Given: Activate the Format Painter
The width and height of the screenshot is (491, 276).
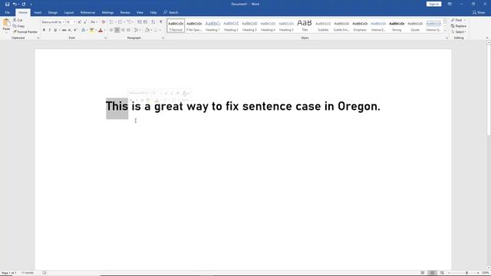Looking at the screenshot, I should (25, 32).
